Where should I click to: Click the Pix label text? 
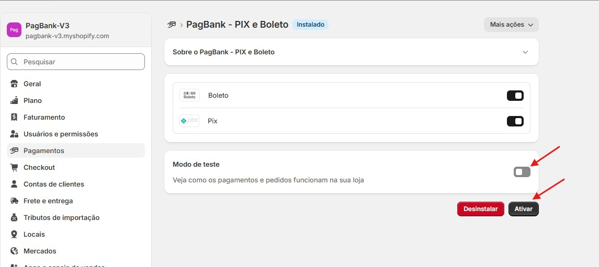(x=212, y=121)
